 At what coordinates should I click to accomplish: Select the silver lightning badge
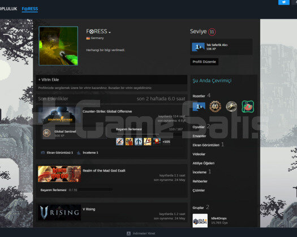(x=231, y=107)
